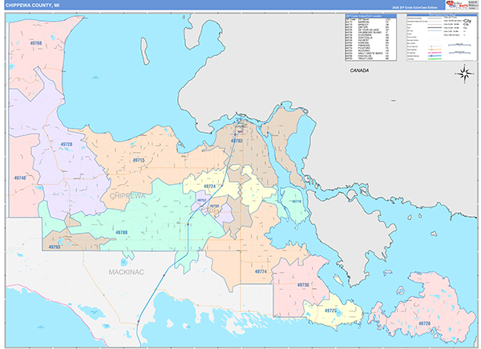Click the pink line swatch in the legend
481x349 pixels.
tap(435, 53)
